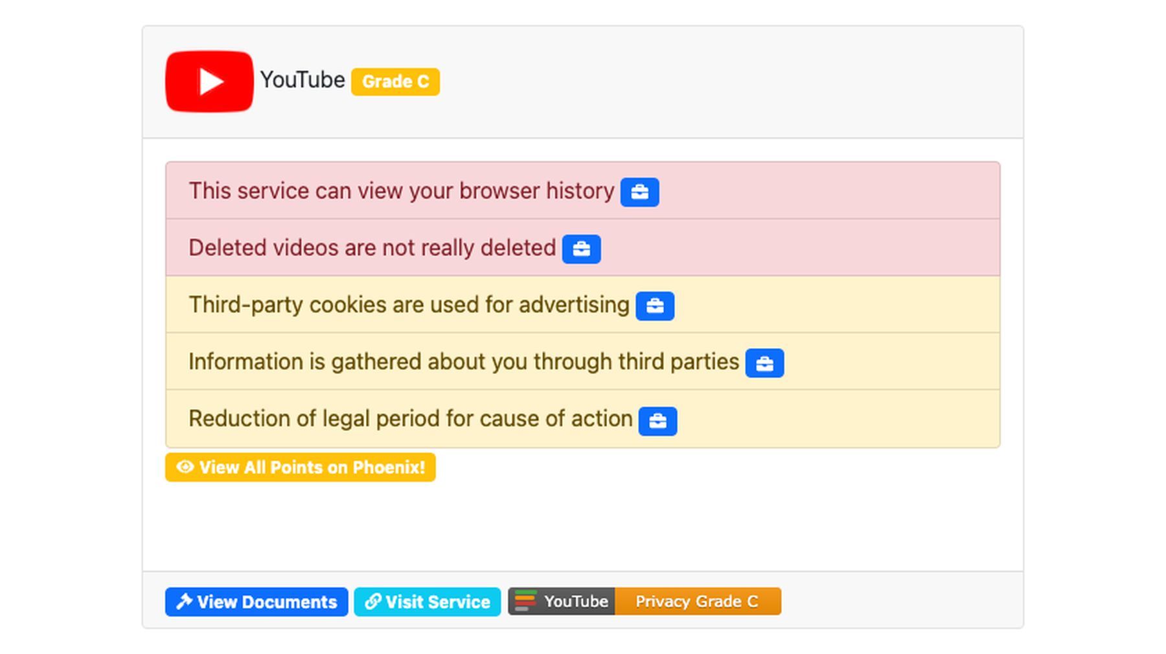Screen dimensions: 1166x654
Task: Click the eye icon on the Phoenix button
Action: [184, 467]
